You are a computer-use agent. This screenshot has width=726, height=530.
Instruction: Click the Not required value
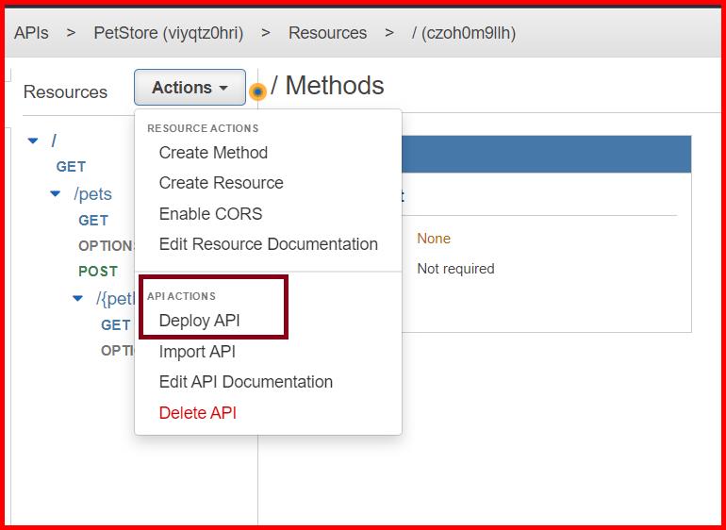click(455, 269)
